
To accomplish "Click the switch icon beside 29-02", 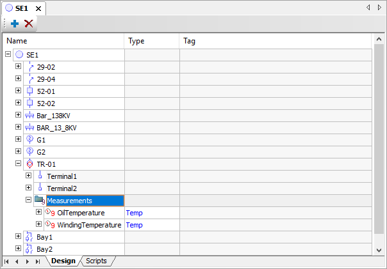I will (x=29, y=67).
